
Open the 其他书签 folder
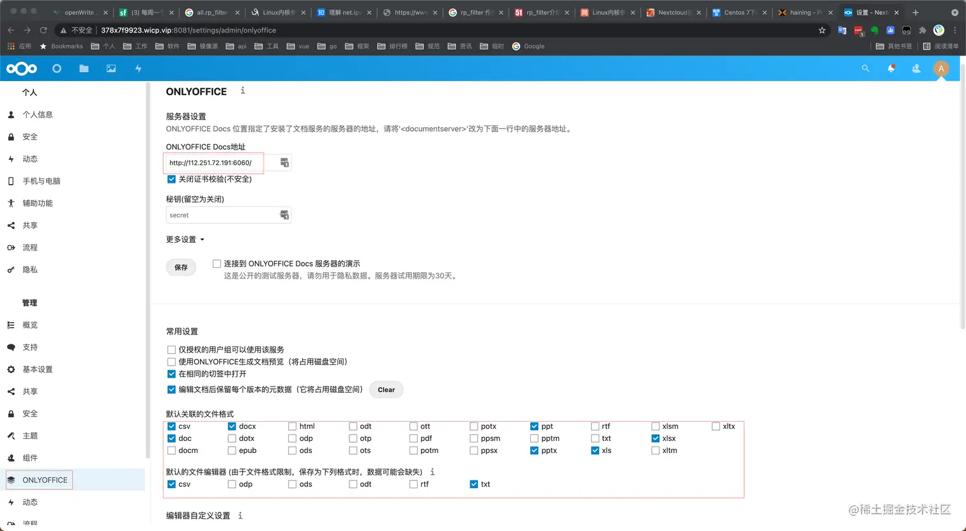click(894, 46)
